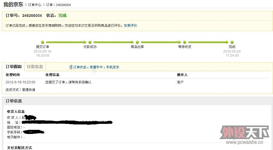Viewport: 273px width, 150px height.
Task: Click the 完成 progress step dot
Action: (232, 42)
